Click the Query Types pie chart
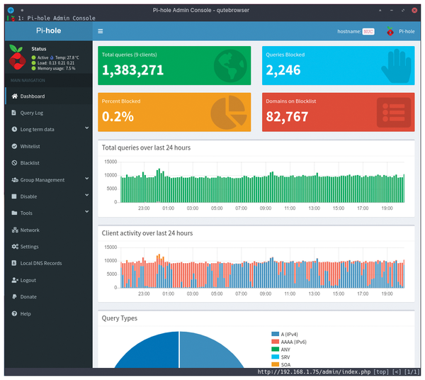The height and width of the screenshot is (380, 425). click(179, 350)
